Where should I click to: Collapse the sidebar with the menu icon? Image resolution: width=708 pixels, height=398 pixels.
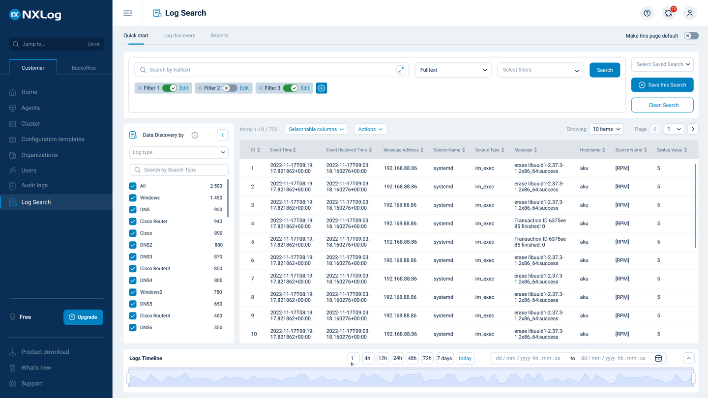[x=128, y=13]
